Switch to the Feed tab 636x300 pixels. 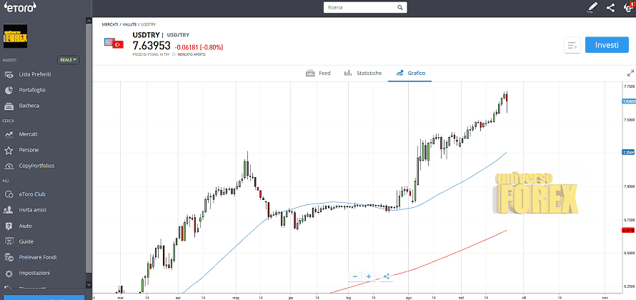coord(318,73)
